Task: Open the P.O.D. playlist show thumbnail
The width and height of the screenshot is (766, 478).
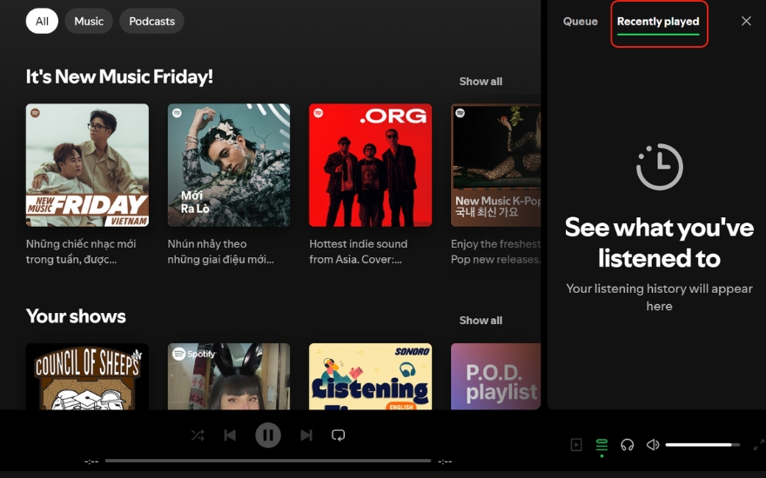Action: (x=496, y=376)
